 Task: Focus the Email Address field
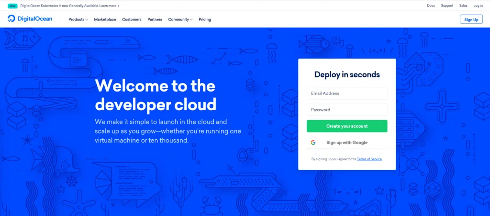click(x=347, y=93)
